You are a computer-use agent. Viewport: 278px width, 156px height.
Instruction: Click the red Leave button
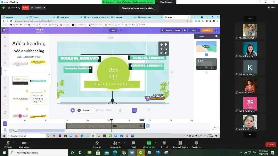270,144
